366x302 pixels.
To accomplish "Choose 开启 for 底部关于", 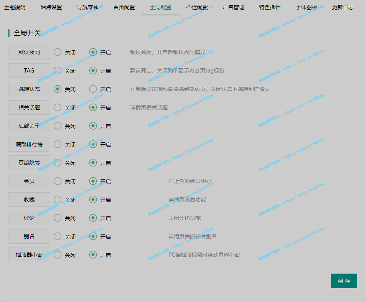I will click(93, 126).
